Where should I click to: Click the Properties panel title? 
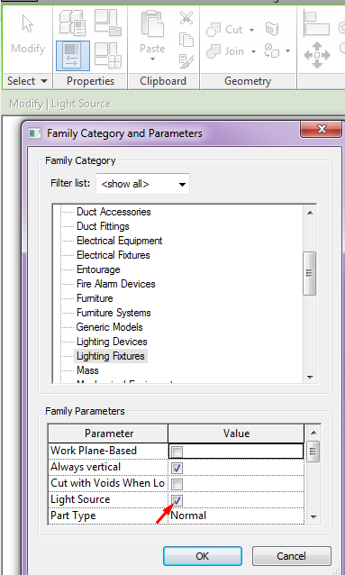coord(90,81)
